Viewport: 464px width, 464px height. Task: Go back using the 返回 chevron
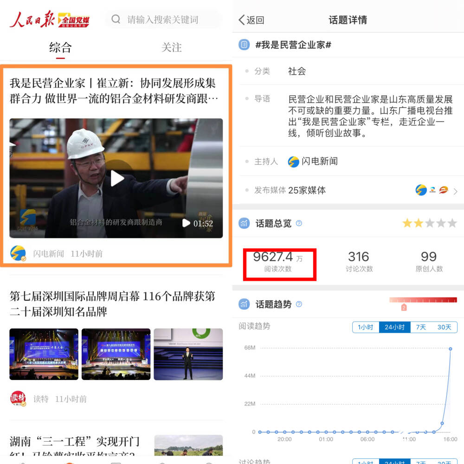coord(242,20)
